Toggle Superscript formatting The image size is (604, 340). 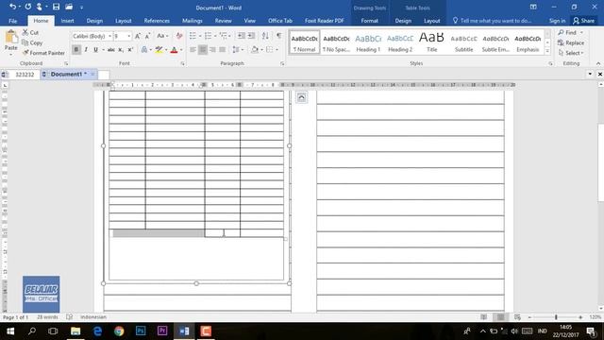click(x=130, y=50)
